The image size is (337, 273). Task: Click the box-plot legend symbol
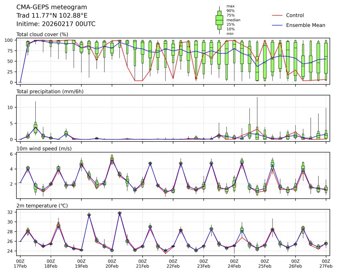(x=219, y=20)
